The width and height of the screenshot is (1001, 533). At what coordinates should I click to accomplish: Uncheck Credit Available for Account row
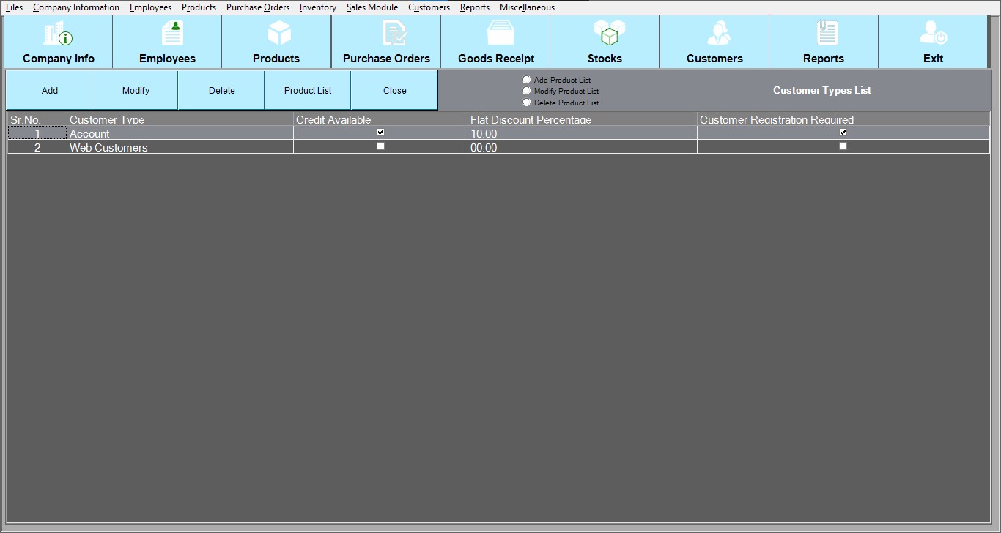click(380, 133)
